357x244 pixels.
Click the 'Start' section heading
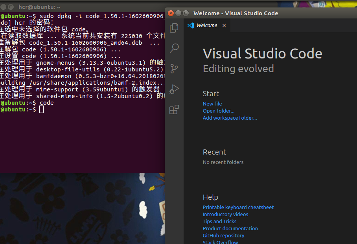click(x=211, y=94)
